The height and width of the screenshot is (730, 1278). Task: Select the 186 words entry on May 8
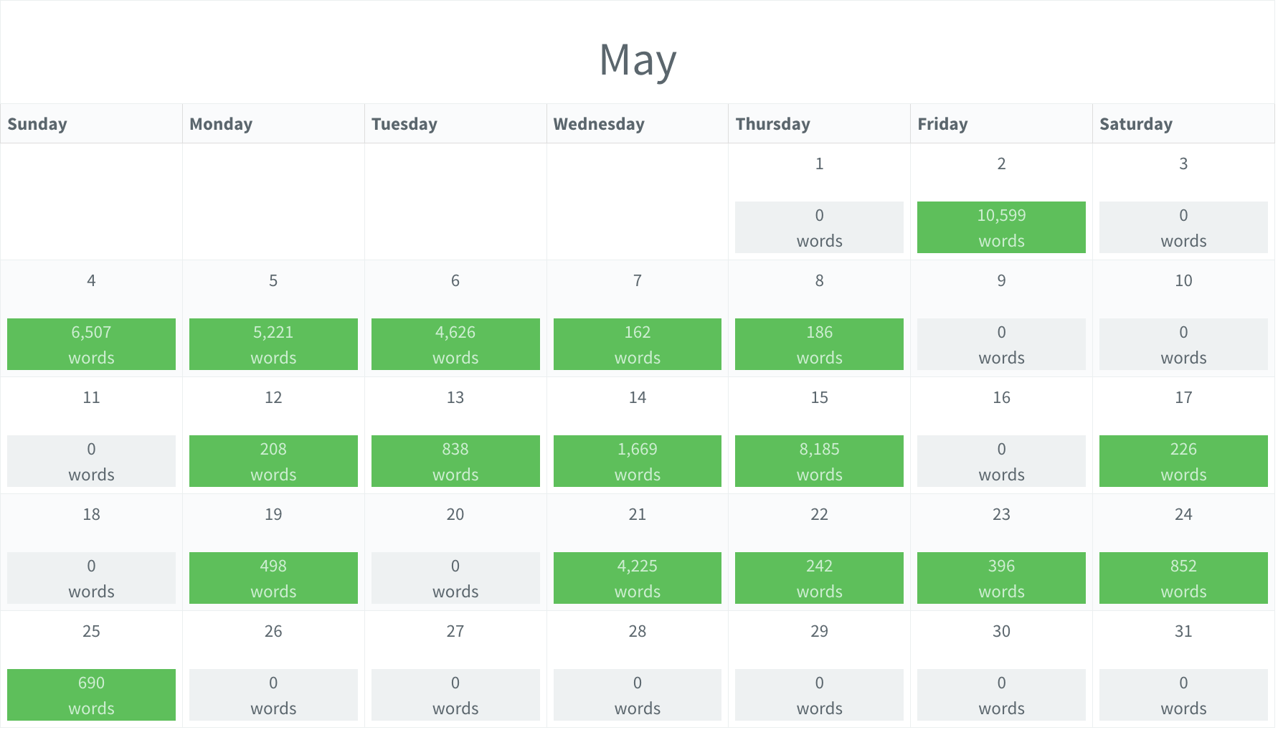pos(819,344)
